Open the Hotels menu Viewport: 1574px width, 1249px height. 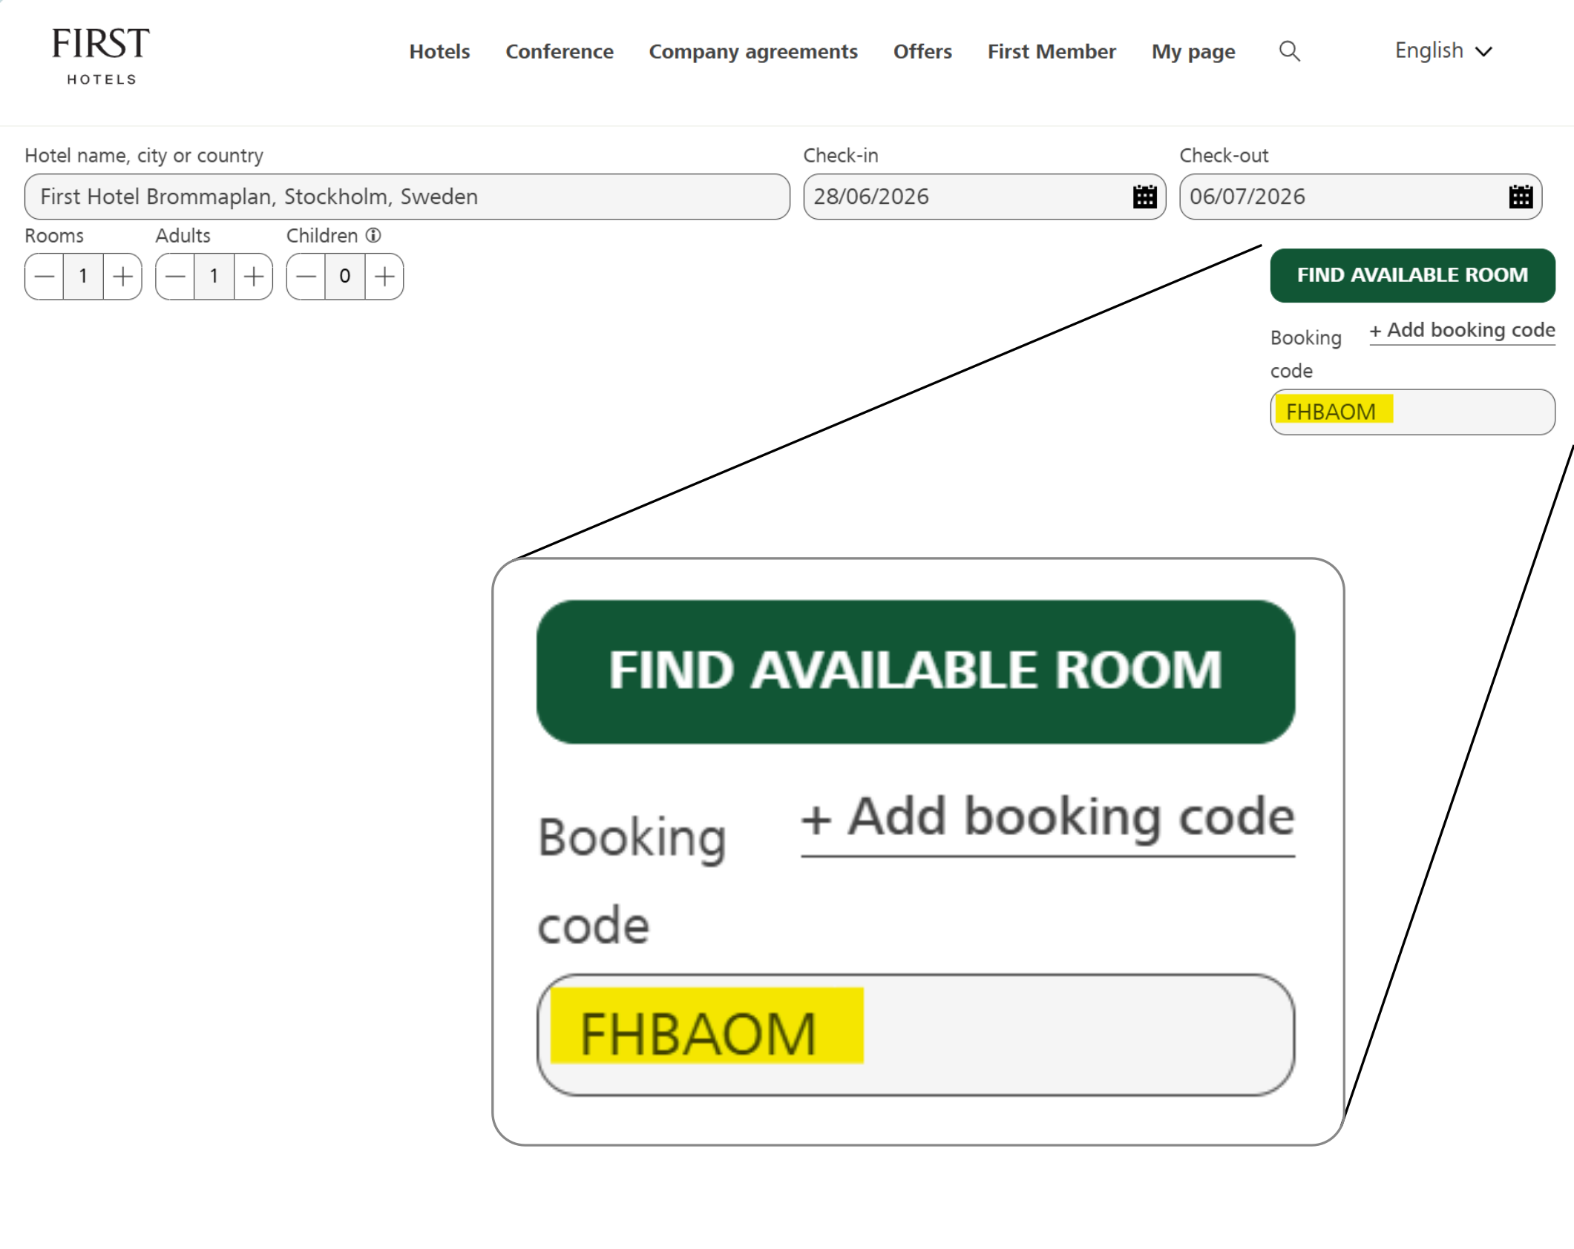pos(439,51)
